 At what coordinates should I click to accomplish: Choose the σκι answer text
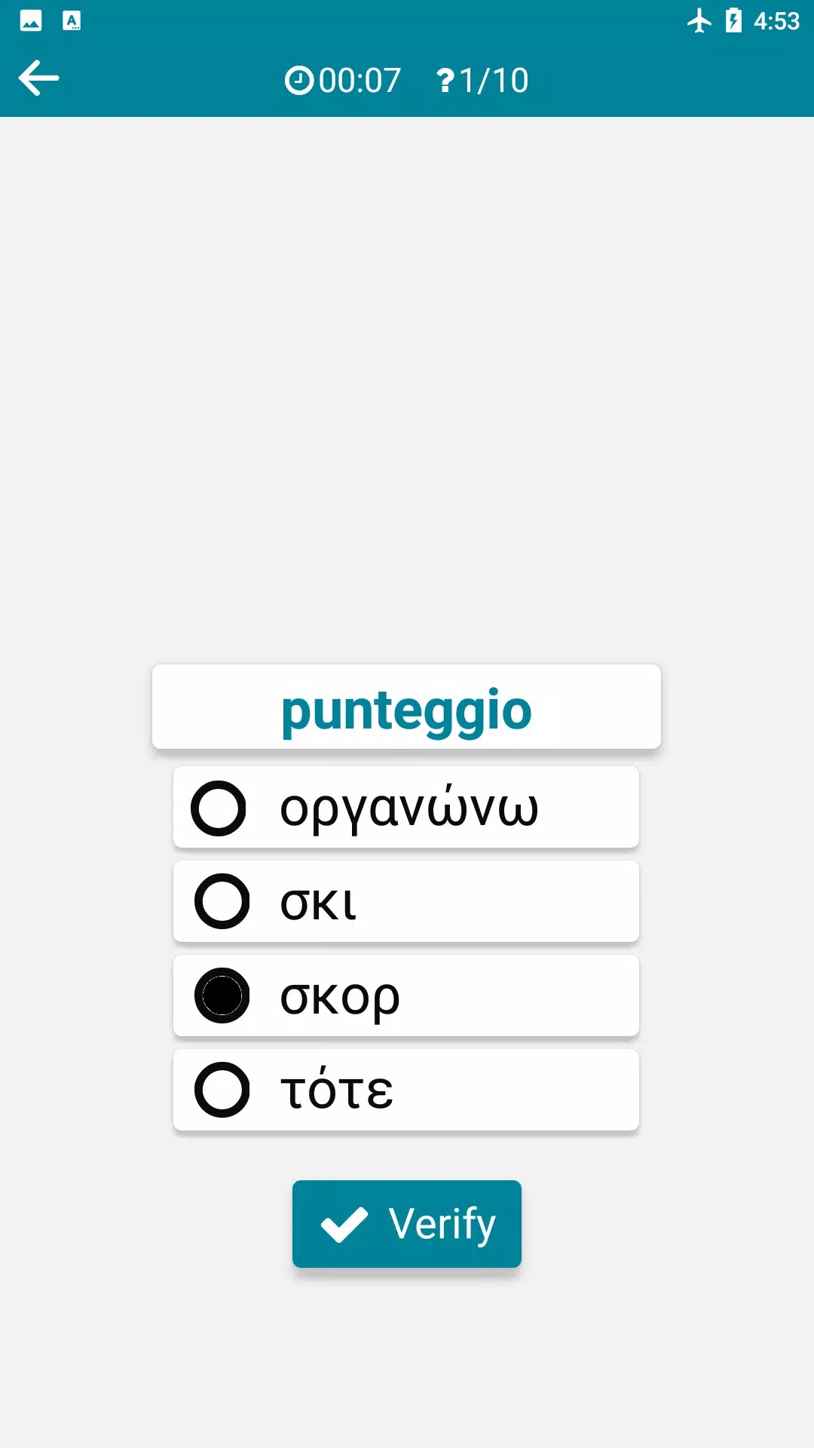coord(318,903)
